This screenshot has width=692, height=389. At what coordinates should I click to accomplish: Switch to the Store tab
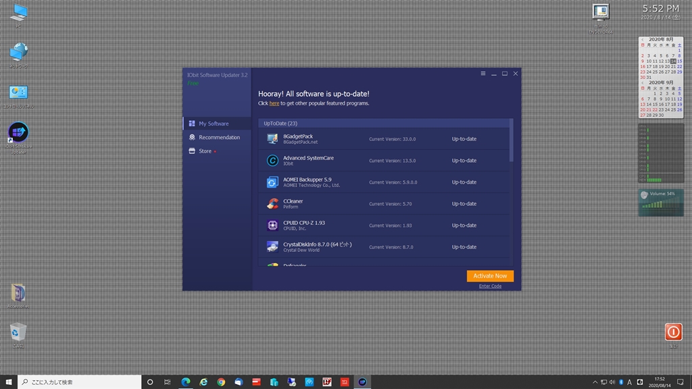tap(217, 151)
